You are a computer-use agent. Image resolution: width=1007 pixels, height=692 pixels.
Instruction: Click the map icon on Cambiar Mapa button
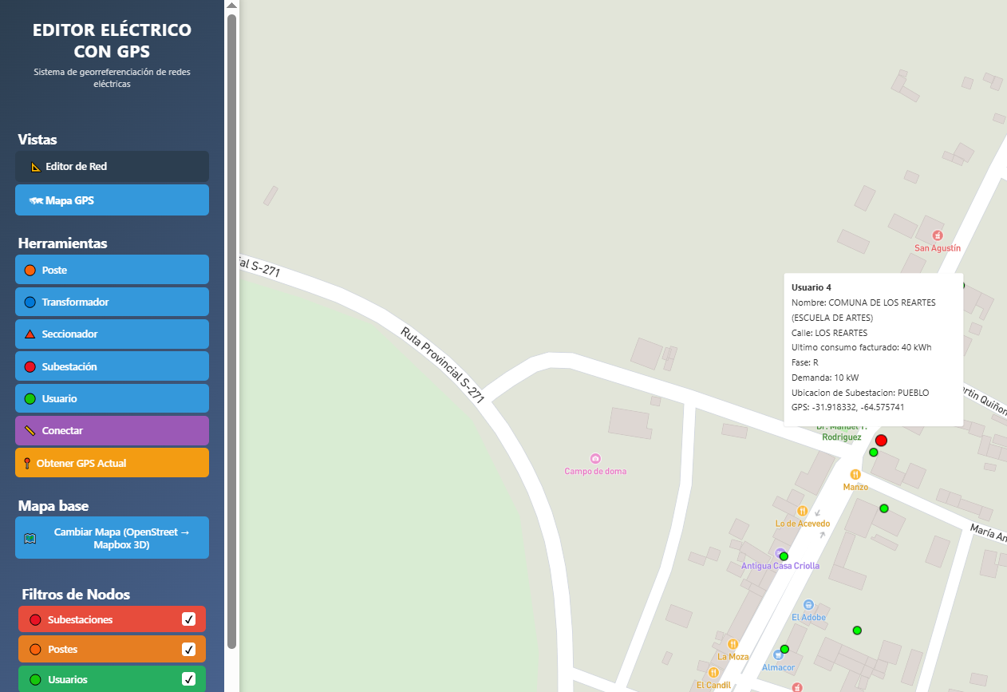29,537
